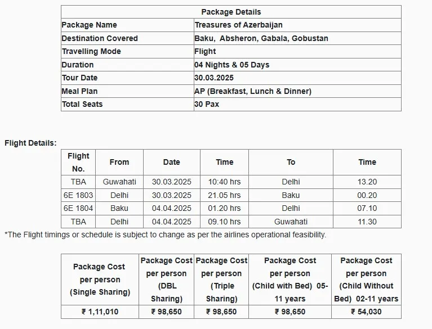Click 'AP (Breakfast, Lunch & Dinner)' meal plan

253,91
